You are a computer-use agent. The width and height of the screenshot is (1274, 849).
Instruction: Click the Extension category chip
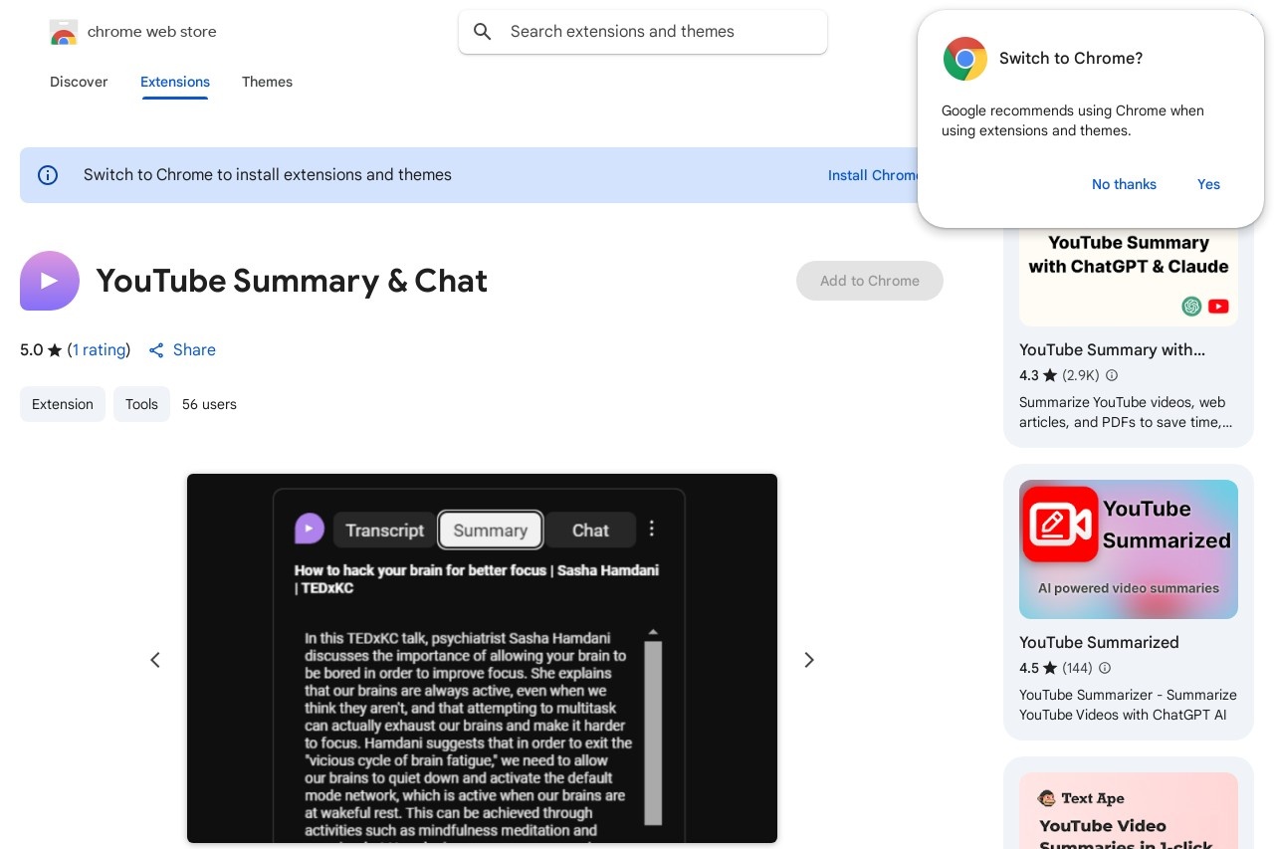point(63,404)
